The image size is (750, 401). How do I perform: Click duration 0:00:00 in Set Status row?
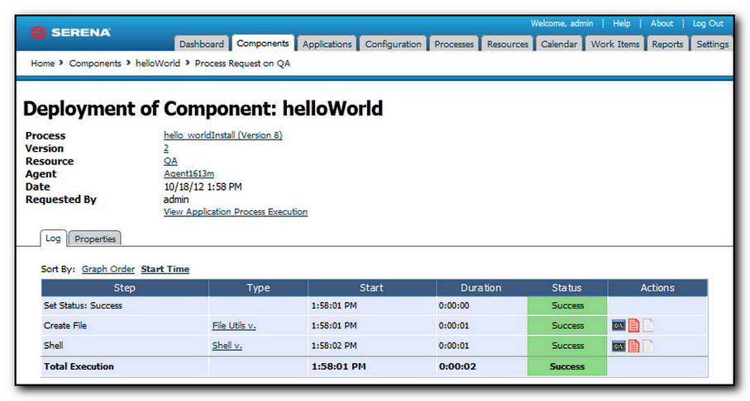click(454, 305)
